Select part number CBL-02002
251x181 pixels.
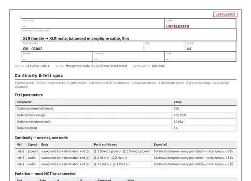point(32,49)
